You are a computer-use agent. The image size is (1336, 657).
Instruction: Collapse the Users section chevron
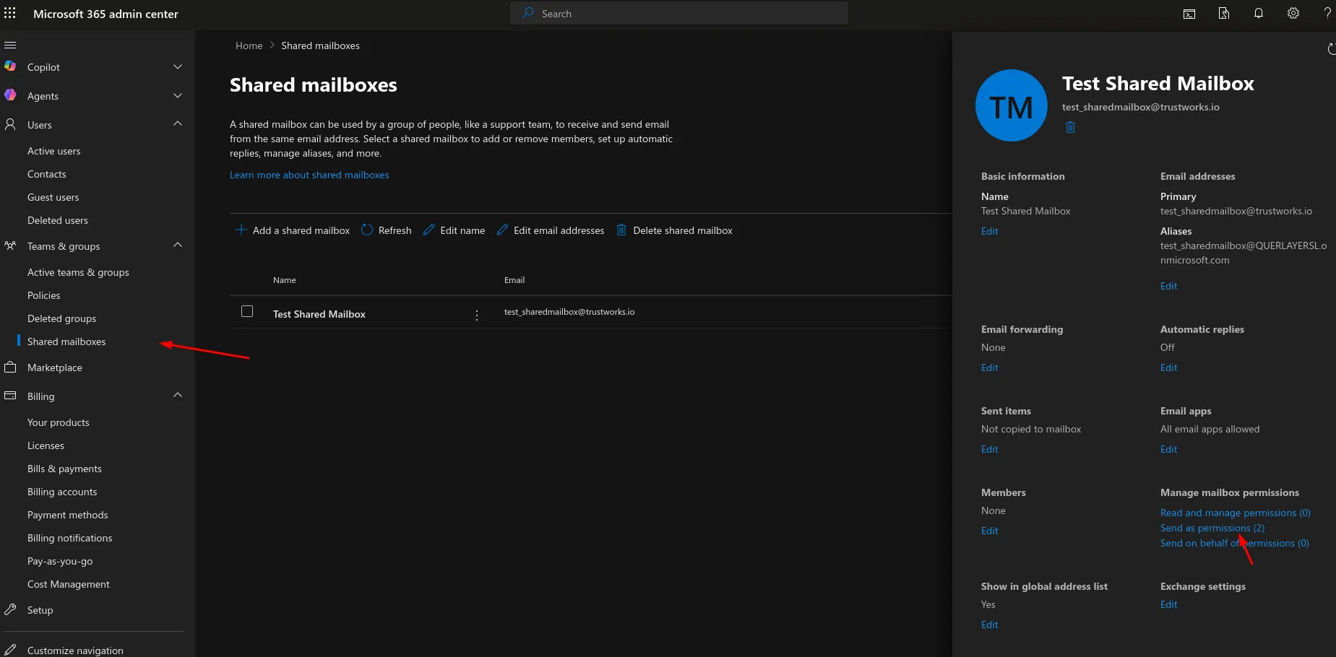tap(178, 123)
